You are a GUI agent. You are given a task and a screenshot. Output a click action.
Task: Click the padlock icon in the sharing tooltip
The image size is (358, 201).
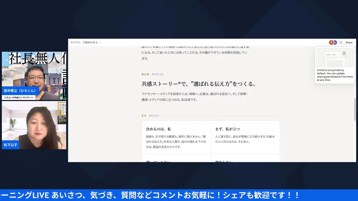[x=344, y=53]
